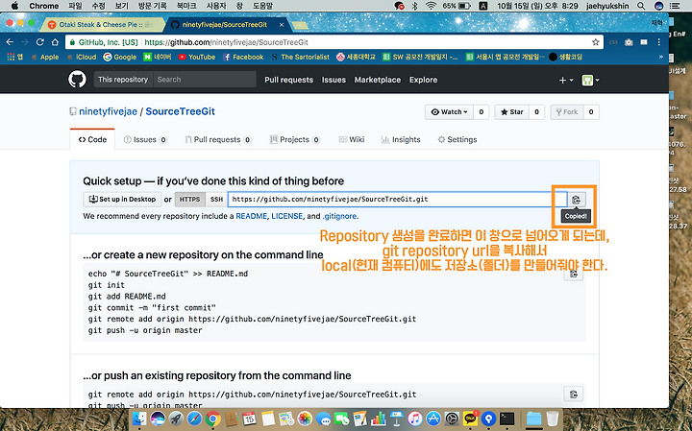Reload the page in Chrome
Image resolution: width=692 pixels, height=431 pixels.
pyautogui.click(x=39, y=42)
